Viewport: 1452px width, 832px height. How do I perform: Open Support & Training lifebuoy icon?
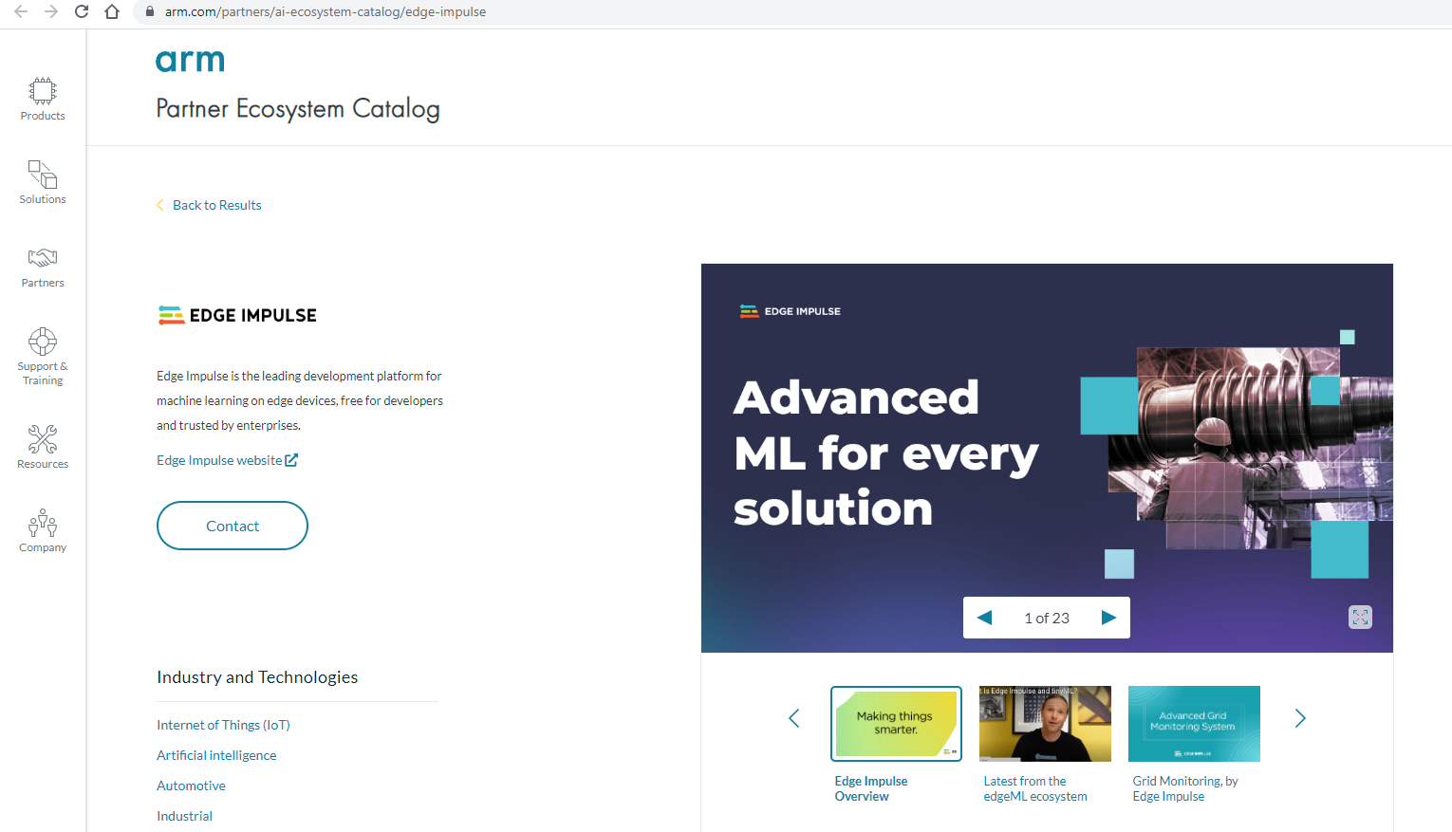(x=43, y=341)
